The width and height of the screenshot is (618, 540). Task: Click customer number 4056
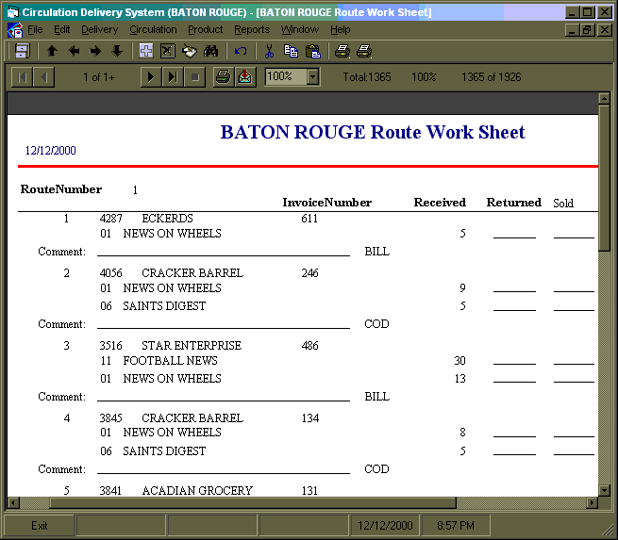tap(110, 273)
